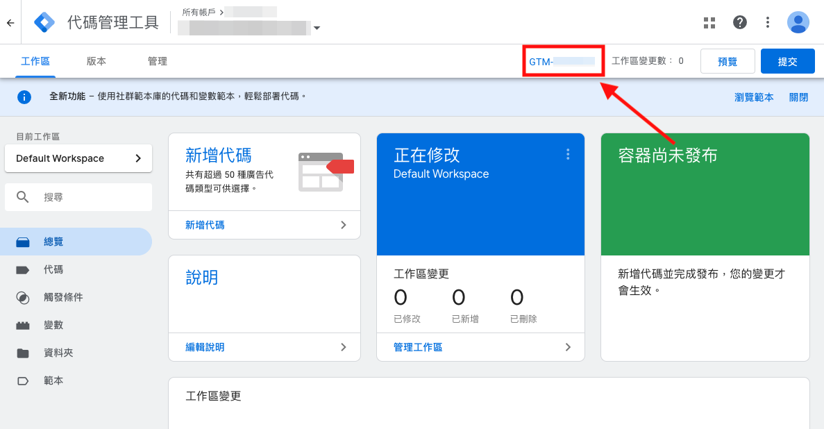The height and width of the screenshot is (429, 824).
Task: Click the 提交 submit button
Action: tap(787, 61)
